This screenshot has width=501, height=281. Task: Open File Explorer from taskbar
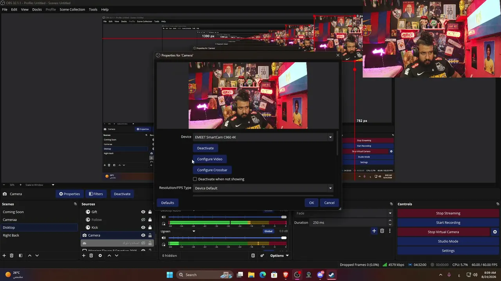pyautogui.click(x=251, y=275)
